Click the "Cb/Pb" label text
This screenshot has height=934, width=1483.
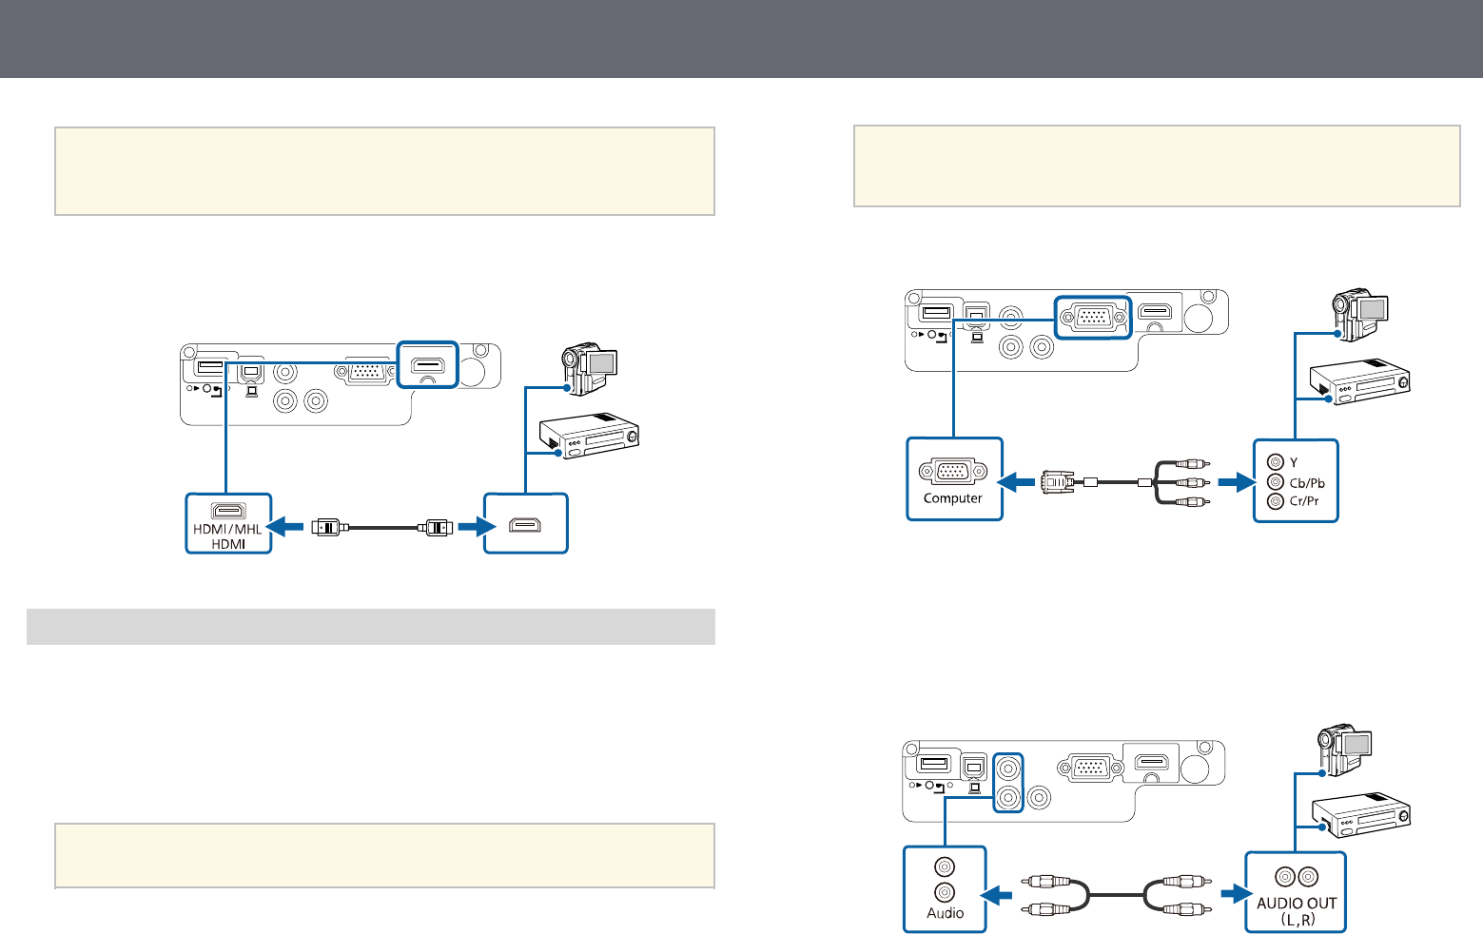[1307, 483]
